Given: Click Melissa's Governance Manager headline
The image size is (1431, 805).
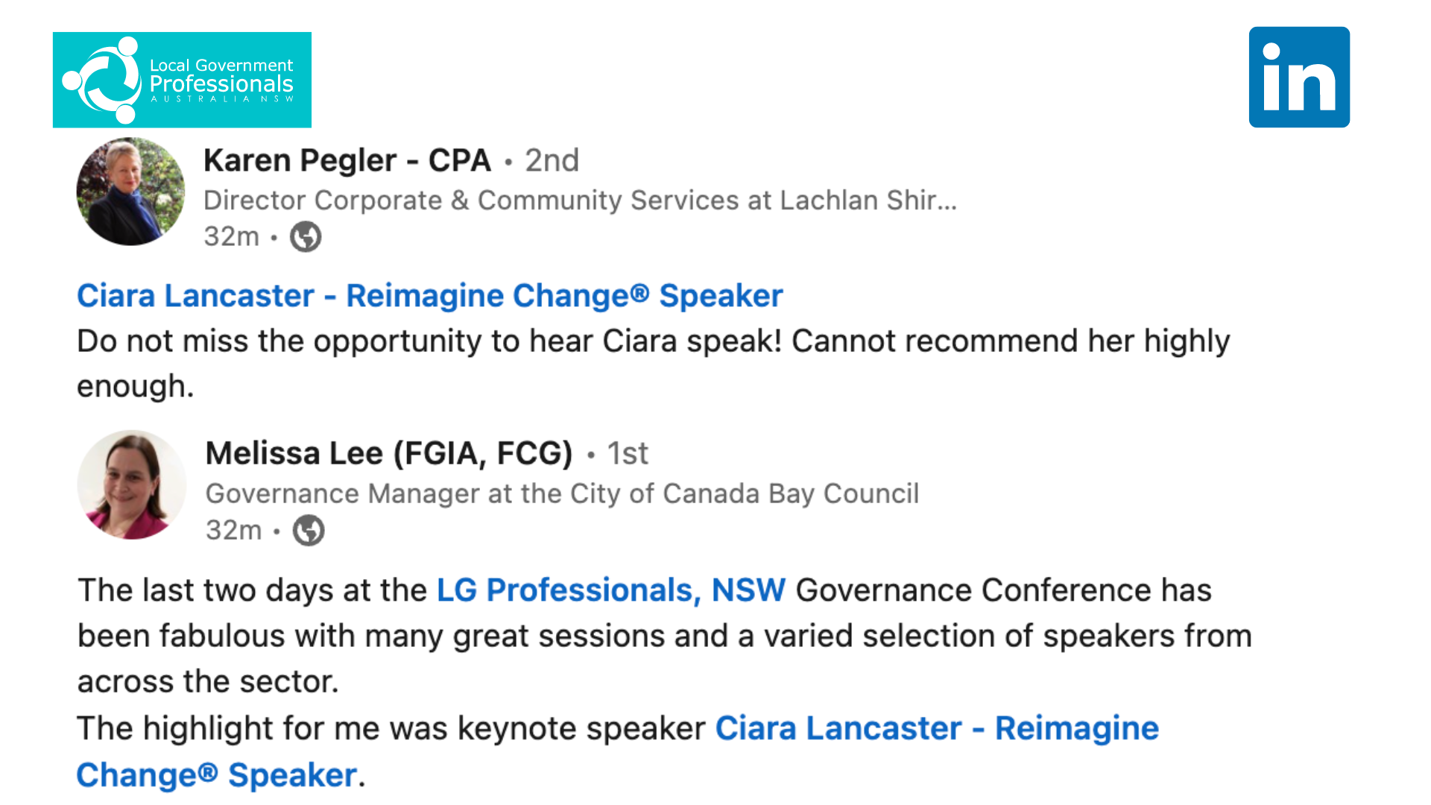Looking at the screenshot, I should (x=562, y=493).
